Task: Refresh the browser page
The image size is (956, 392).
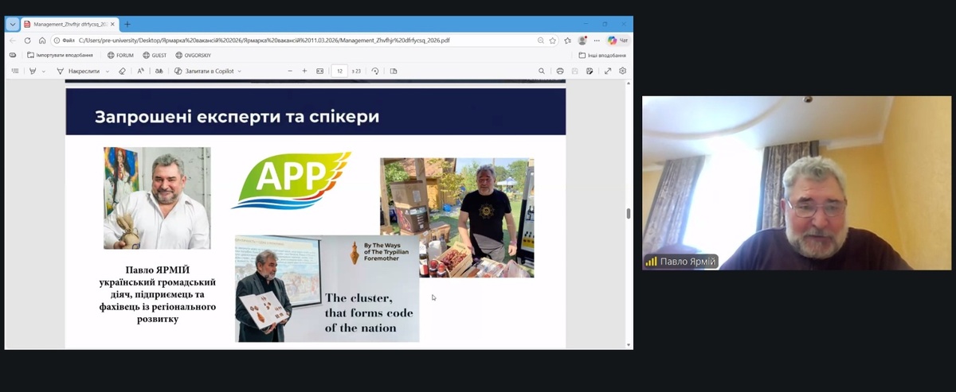Action: coord(27,40)
